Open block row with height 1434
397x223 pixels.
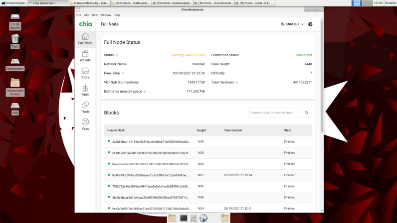coord(208,208)
